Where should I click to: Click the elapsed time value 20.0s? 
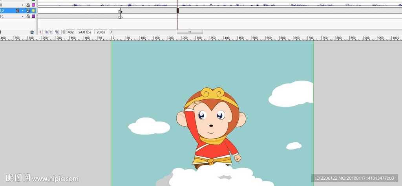point(100,32)
